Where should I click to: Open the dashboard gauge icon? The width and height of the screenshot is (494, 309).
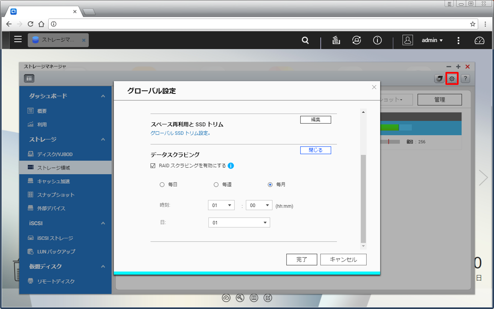point(479,40)
